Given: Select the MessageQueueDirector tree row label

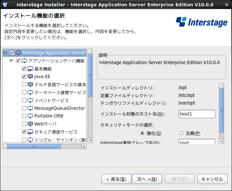Looking at the screenshot, I should (x=59, y=108).
